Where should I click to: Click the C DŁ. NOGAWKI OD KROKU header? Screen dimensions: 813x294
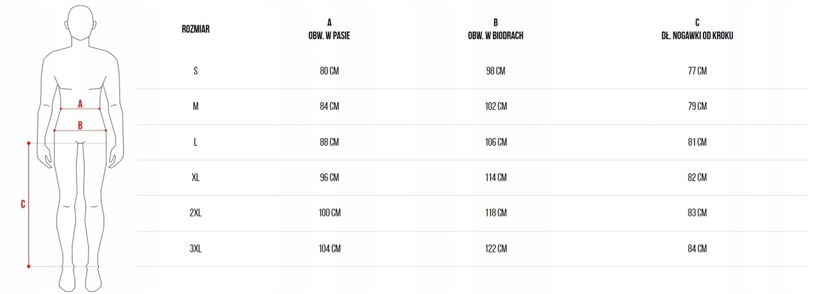pyautogui.click(x=697, y=29)
